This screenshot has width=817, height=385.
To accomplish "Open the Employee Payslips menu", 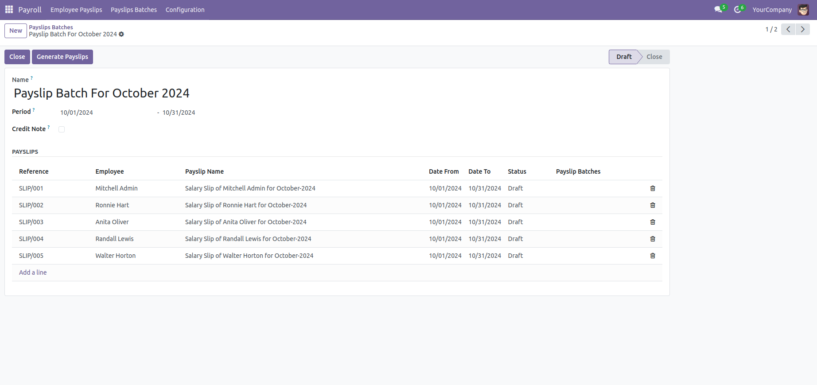I will coord(76,10).
